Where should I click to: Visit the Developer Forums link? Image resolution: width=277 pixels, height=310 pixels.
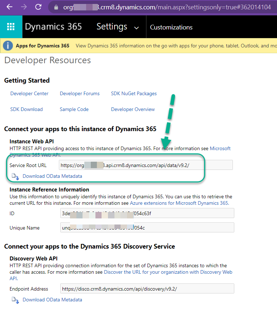click(x=80, y=93)
